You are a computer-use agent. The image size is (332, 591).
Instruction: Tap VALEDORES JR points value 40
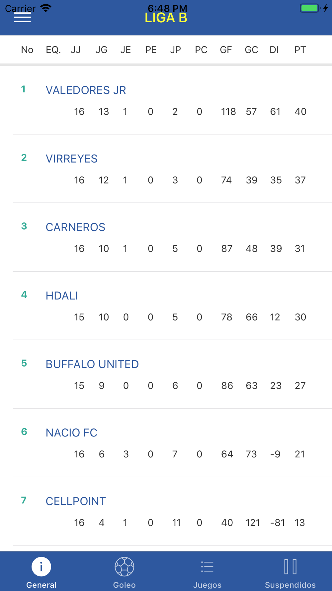pyautogui.click(x=300, y=112)
